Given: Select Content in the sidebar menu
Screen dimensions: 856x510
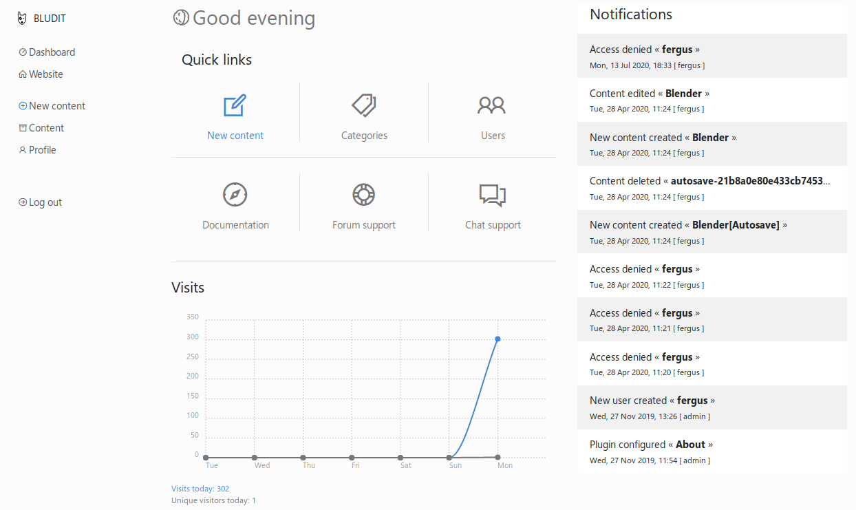Looking at the screenshot, I should [46, 128].
